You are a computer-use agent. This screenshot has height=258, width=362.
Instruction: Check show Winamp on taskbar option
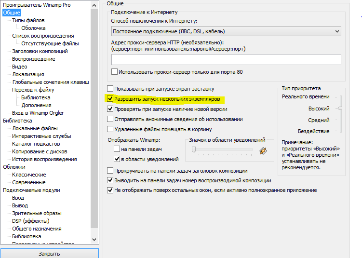117,149
